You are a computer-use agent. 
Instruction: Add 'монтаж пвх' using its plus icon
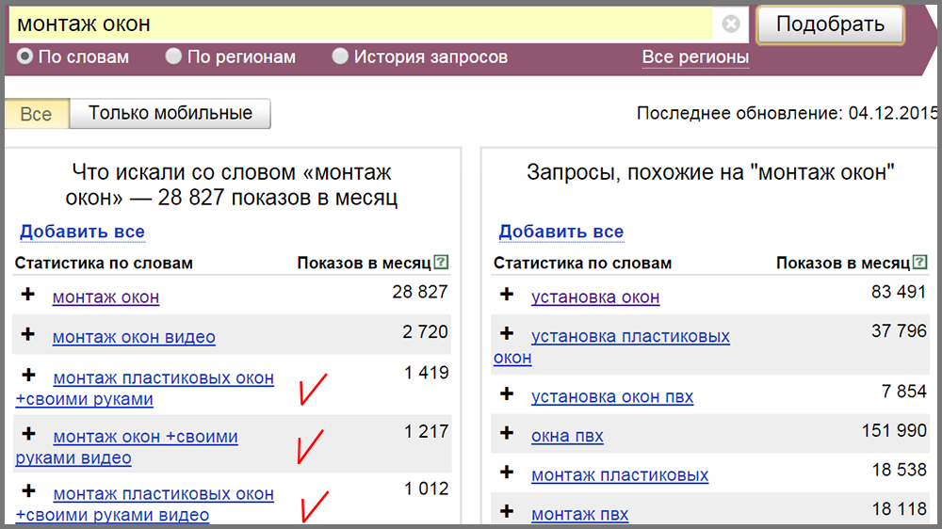point(507,513)
